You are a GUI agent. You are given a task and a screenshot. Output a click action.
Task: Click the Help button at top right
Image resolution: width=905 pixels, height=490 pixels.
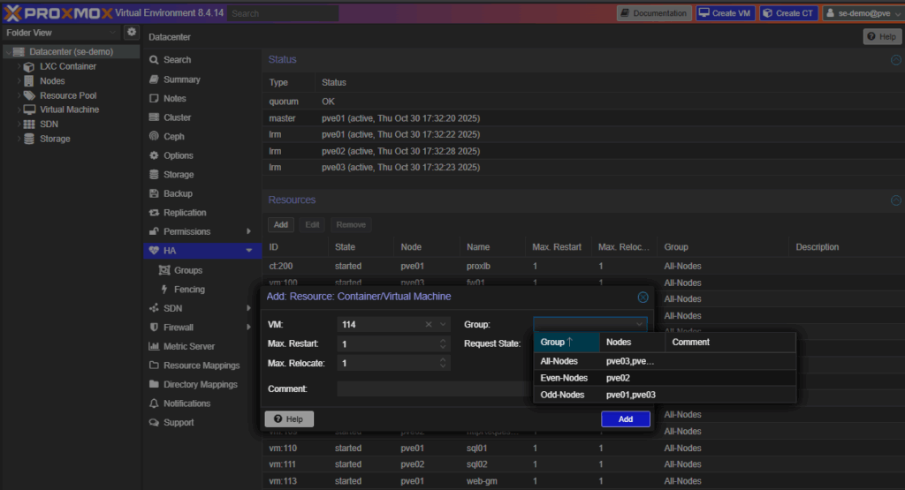pos(882,36)
